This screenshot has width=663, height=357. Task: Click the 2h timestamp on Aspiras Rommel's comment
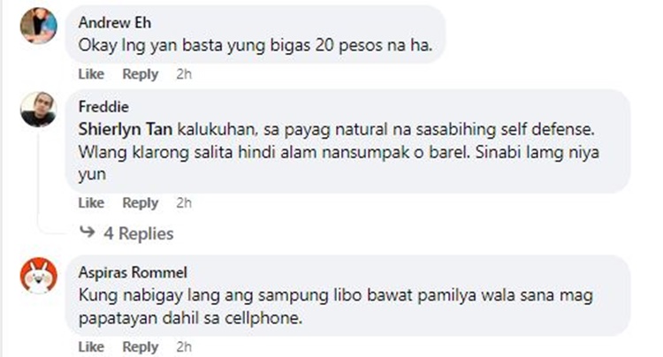coord(184,347)
